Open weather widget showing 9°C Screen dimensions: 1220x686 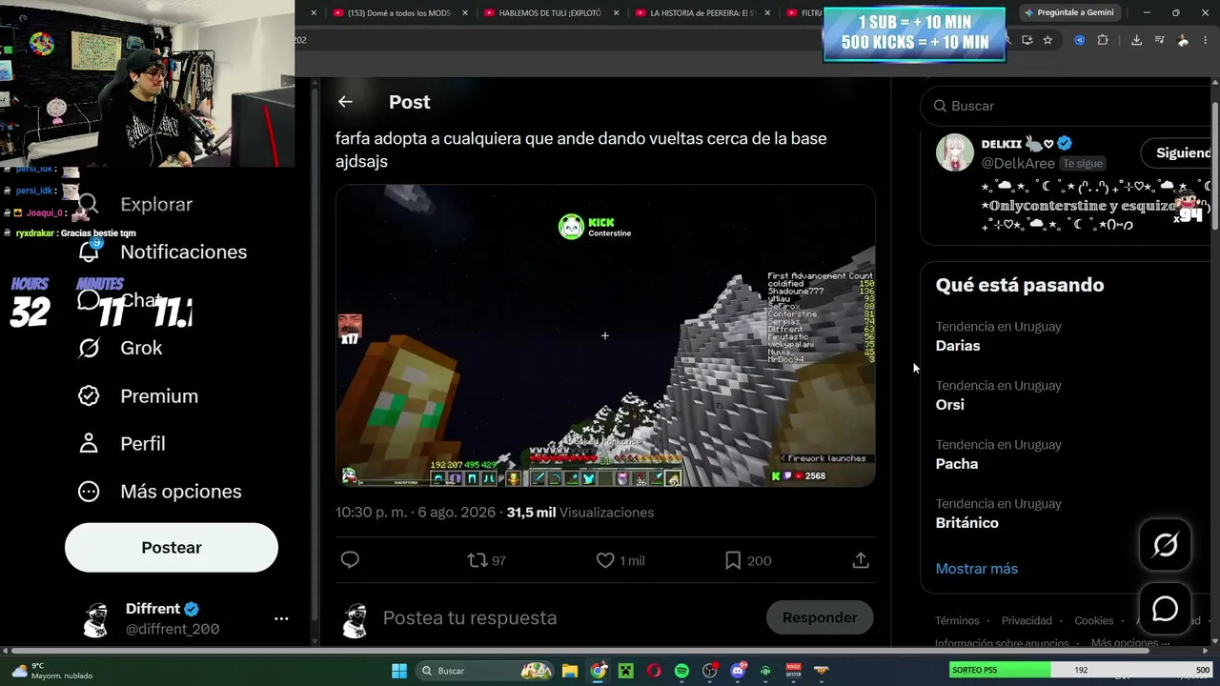tap(52, 671)
